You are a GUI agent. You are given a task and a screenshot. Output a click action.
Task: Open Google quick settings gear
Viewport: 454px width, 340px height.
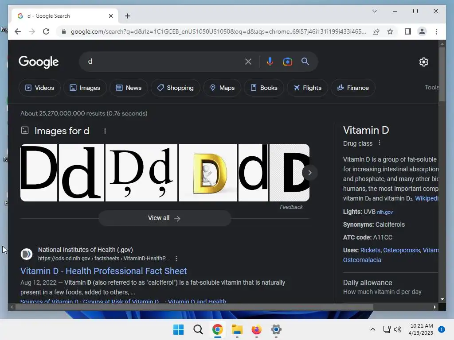click(423, 62)
